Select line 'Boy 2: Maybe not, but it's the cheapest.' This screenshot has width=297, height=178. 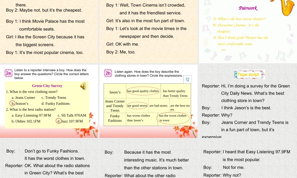[x=44, y=10]
